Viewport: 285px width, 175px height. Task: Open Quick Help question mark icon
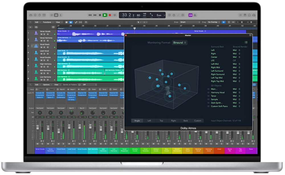[39, 15]
